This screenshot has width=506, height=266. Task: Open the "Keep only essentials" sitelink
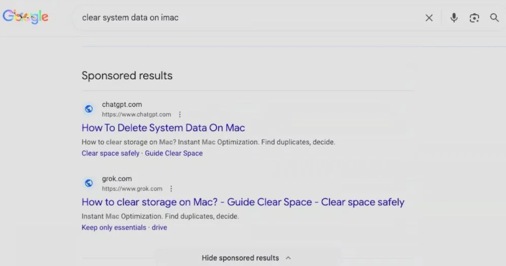click(114, 228)
